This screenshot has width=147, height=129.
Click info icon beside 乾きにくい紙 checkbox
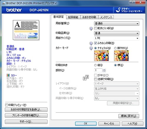91,29
